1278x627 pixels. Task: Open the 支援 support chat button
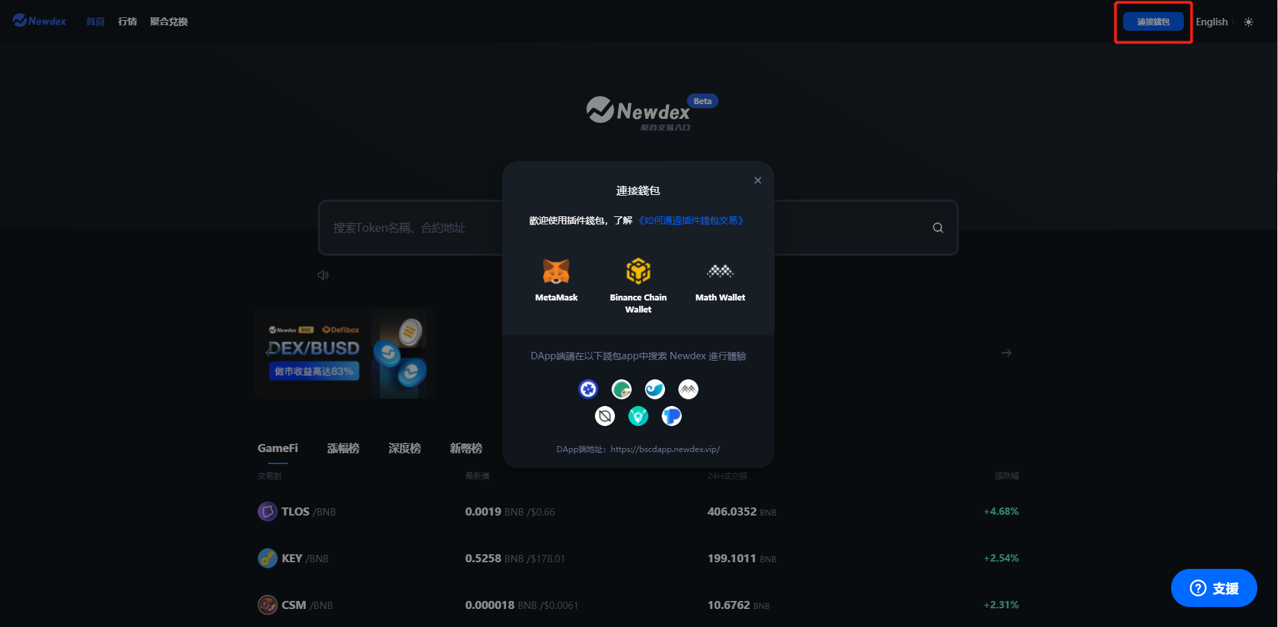click(x=1214, y=588)
